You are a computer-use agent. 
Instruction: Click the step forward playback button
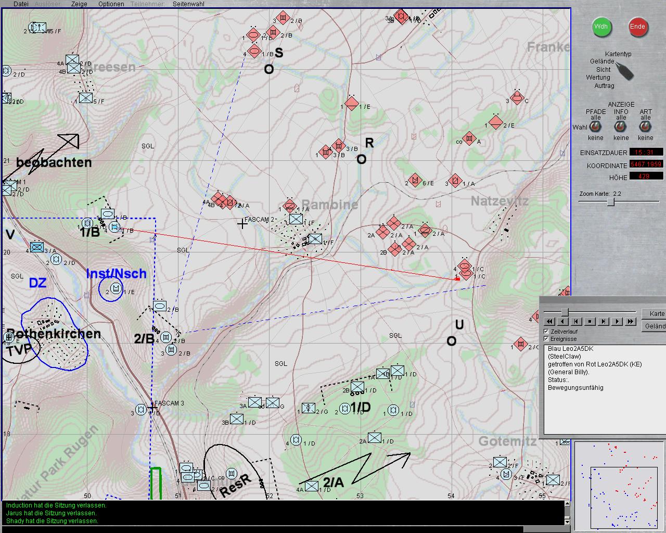(603, 322)
